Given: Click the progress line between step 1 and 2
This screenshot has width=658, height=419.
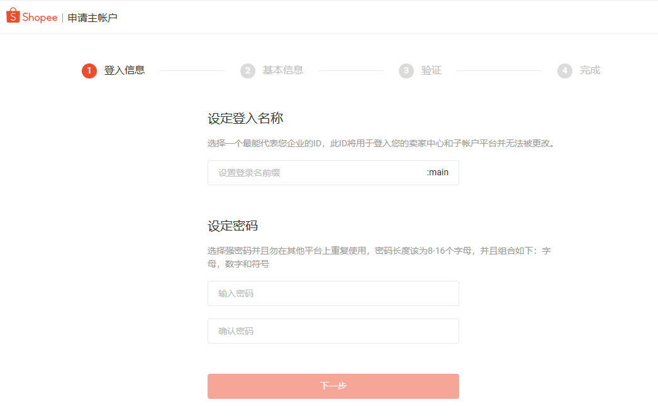Looking at the screenshot, I should 192,70.
